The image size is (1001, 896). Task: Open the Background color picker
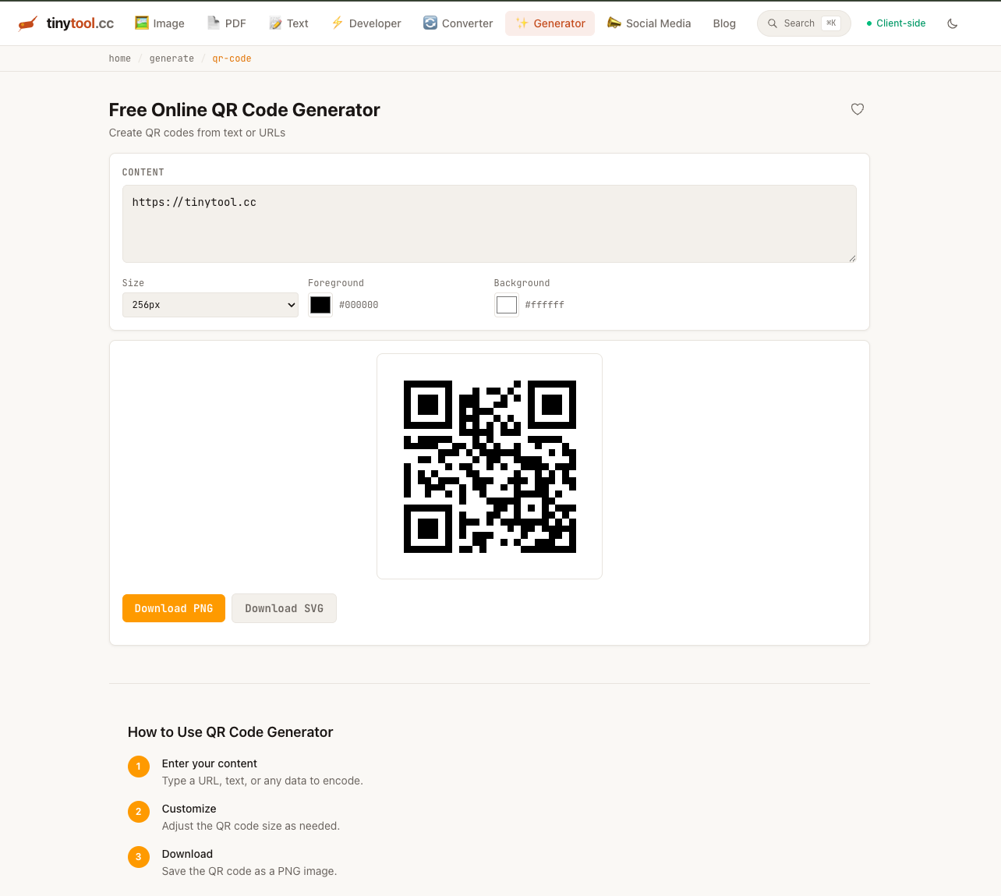(506, 305)
